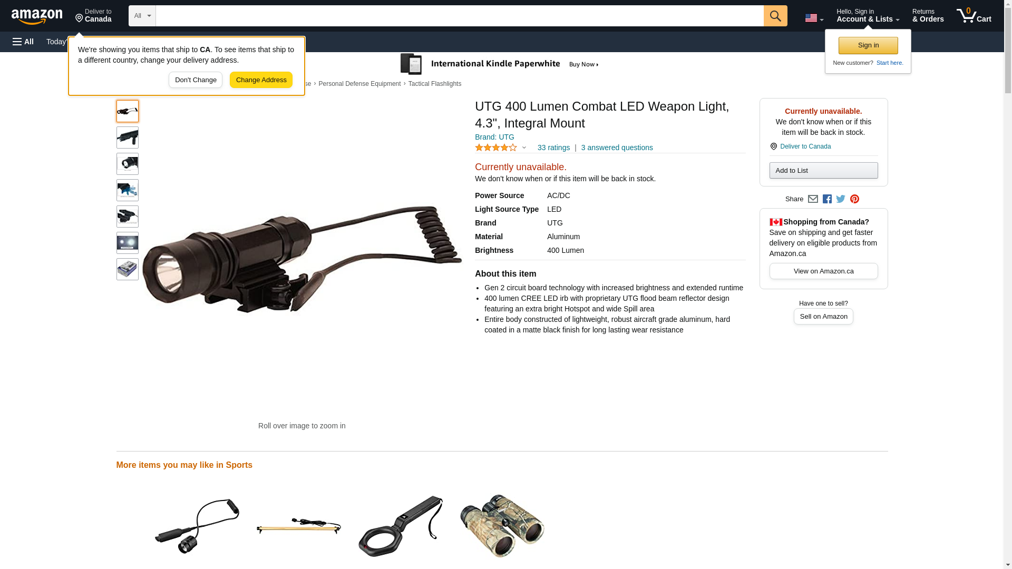Click the search magnifier button
Image resolution: width=1012 pixels, height=569 pixels.
coord(775,16)
